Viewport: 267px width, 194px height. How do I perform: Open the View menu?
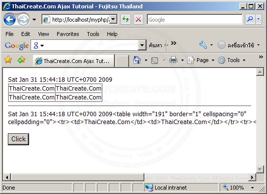click(43, 34)
